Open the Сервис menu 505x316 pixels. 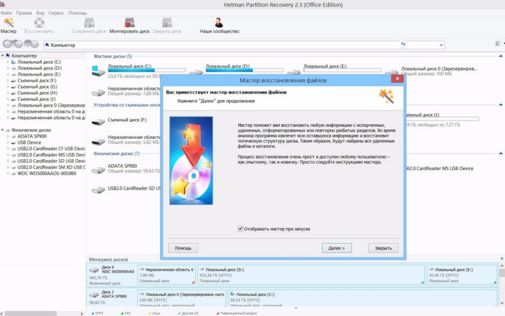pyautogui.click(x=56, y=13)
